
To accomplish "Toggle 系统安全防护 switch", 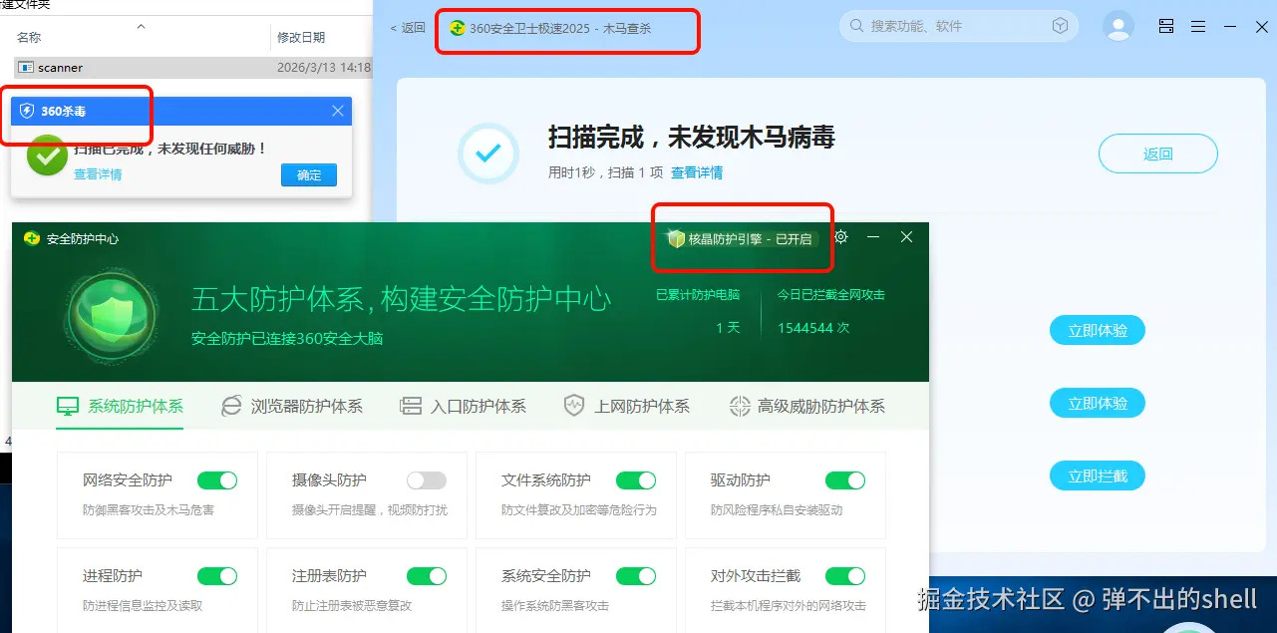I will point(636,576).
